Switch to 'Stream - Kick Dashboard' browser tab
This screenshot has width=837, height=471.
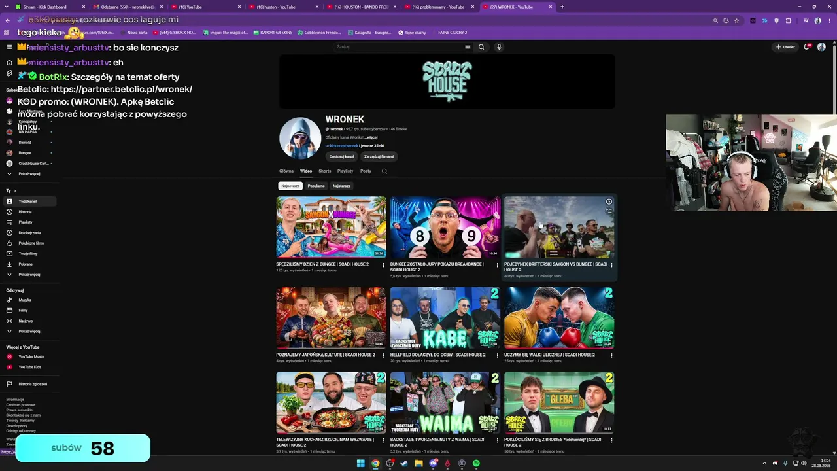(48, 7)
